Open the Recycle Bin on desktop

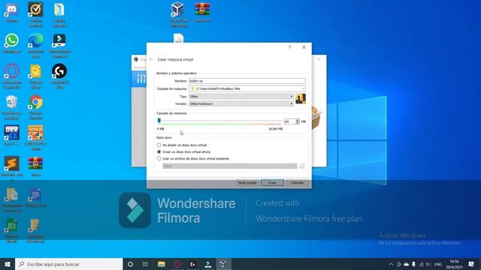[12, 107]
